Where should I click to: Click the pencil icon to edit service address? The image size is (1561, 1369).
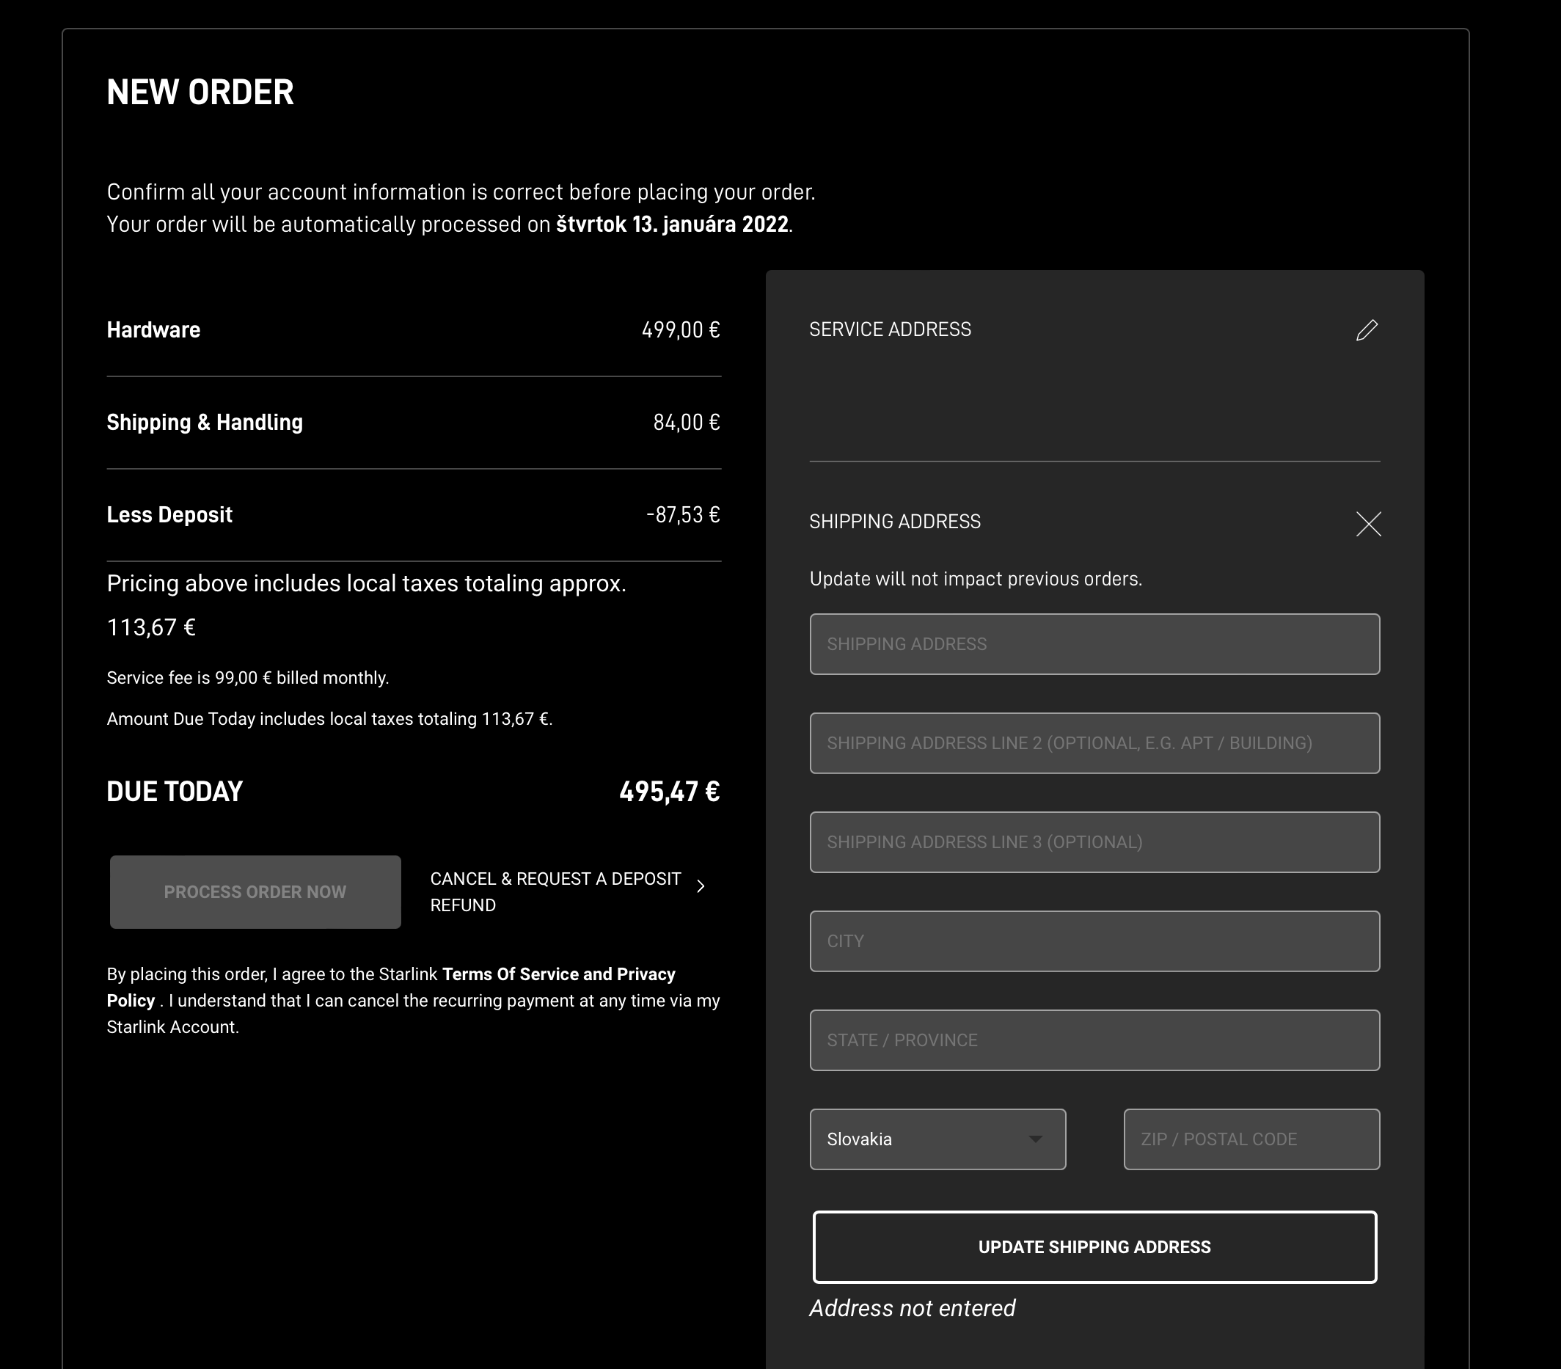tap(1367, 330)
